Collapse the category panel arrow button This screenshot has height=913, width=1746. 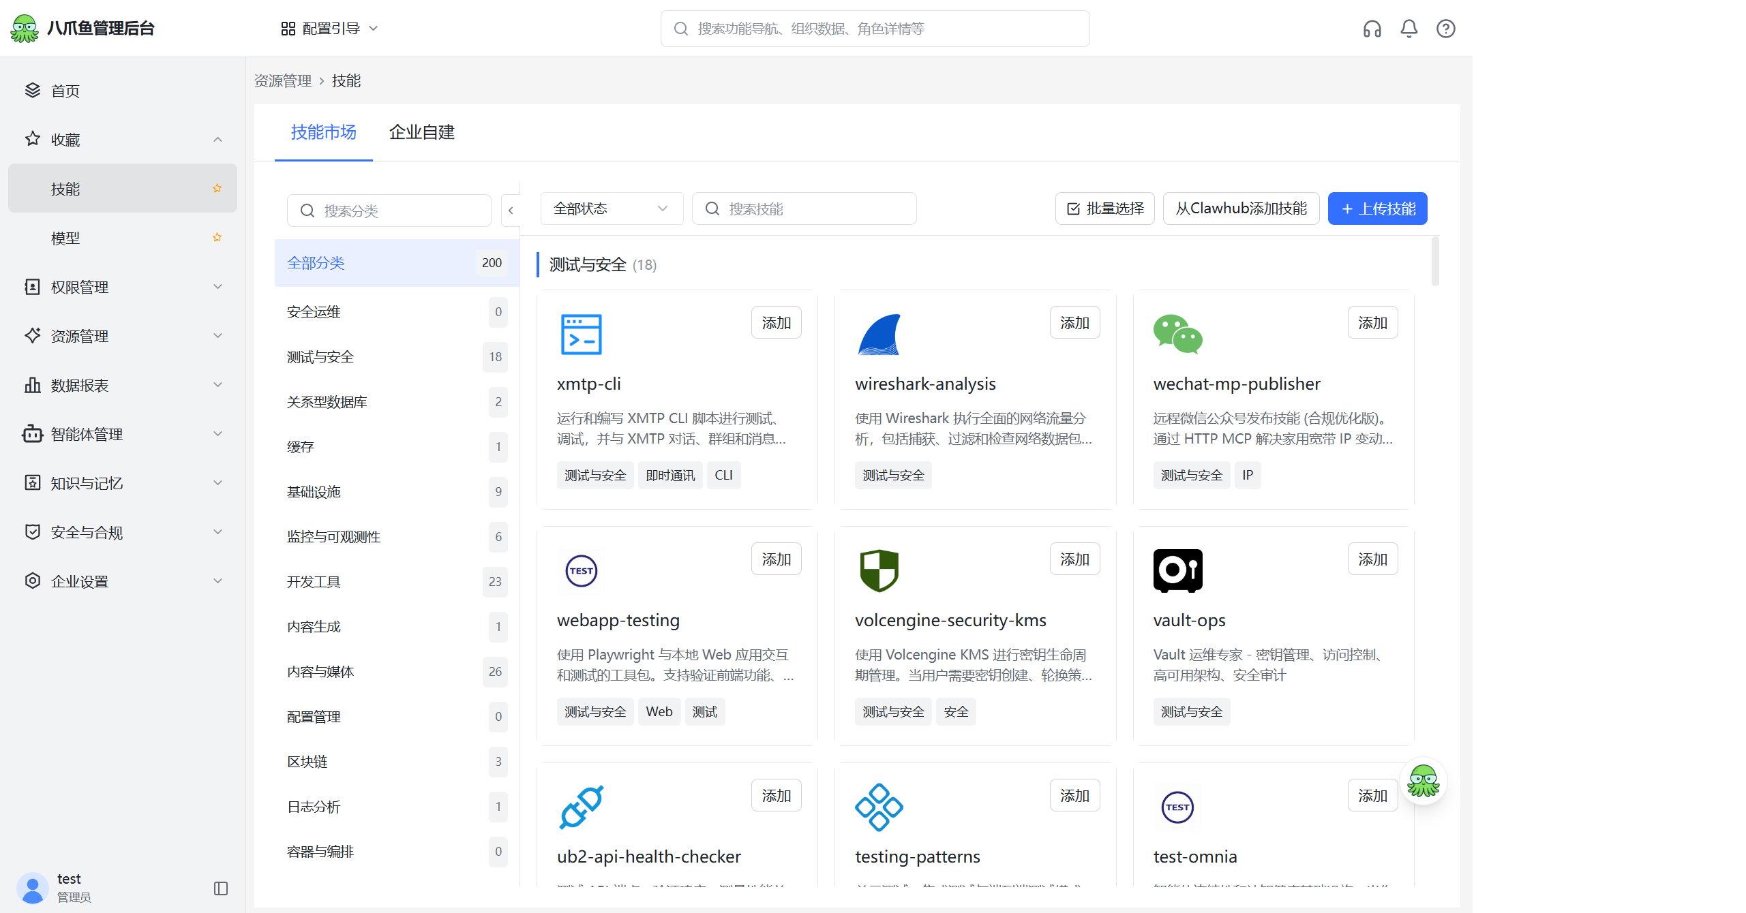point(511,211)
